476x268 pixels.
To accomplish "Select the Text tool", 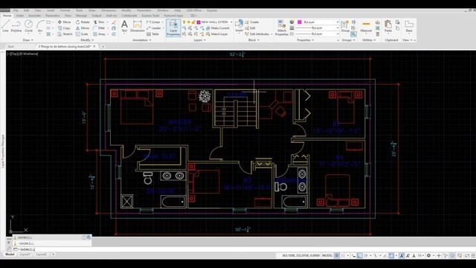I will (x=124, y=26).
